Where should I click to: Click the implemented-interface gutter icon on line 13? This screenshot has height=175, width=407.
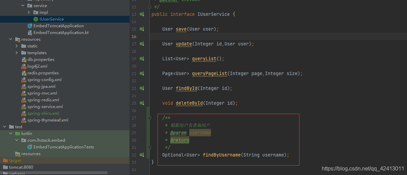pyautogui.click(x=142, y=14)
